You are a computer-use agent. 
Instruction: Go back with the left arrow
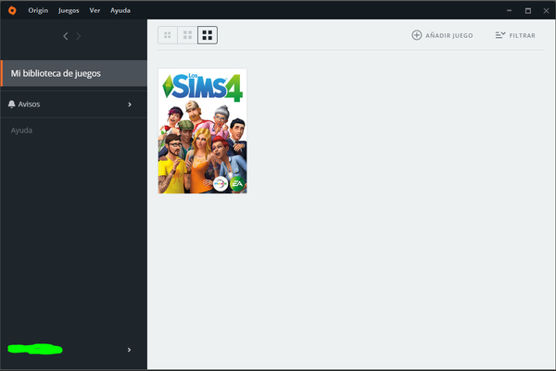[66, 36]
